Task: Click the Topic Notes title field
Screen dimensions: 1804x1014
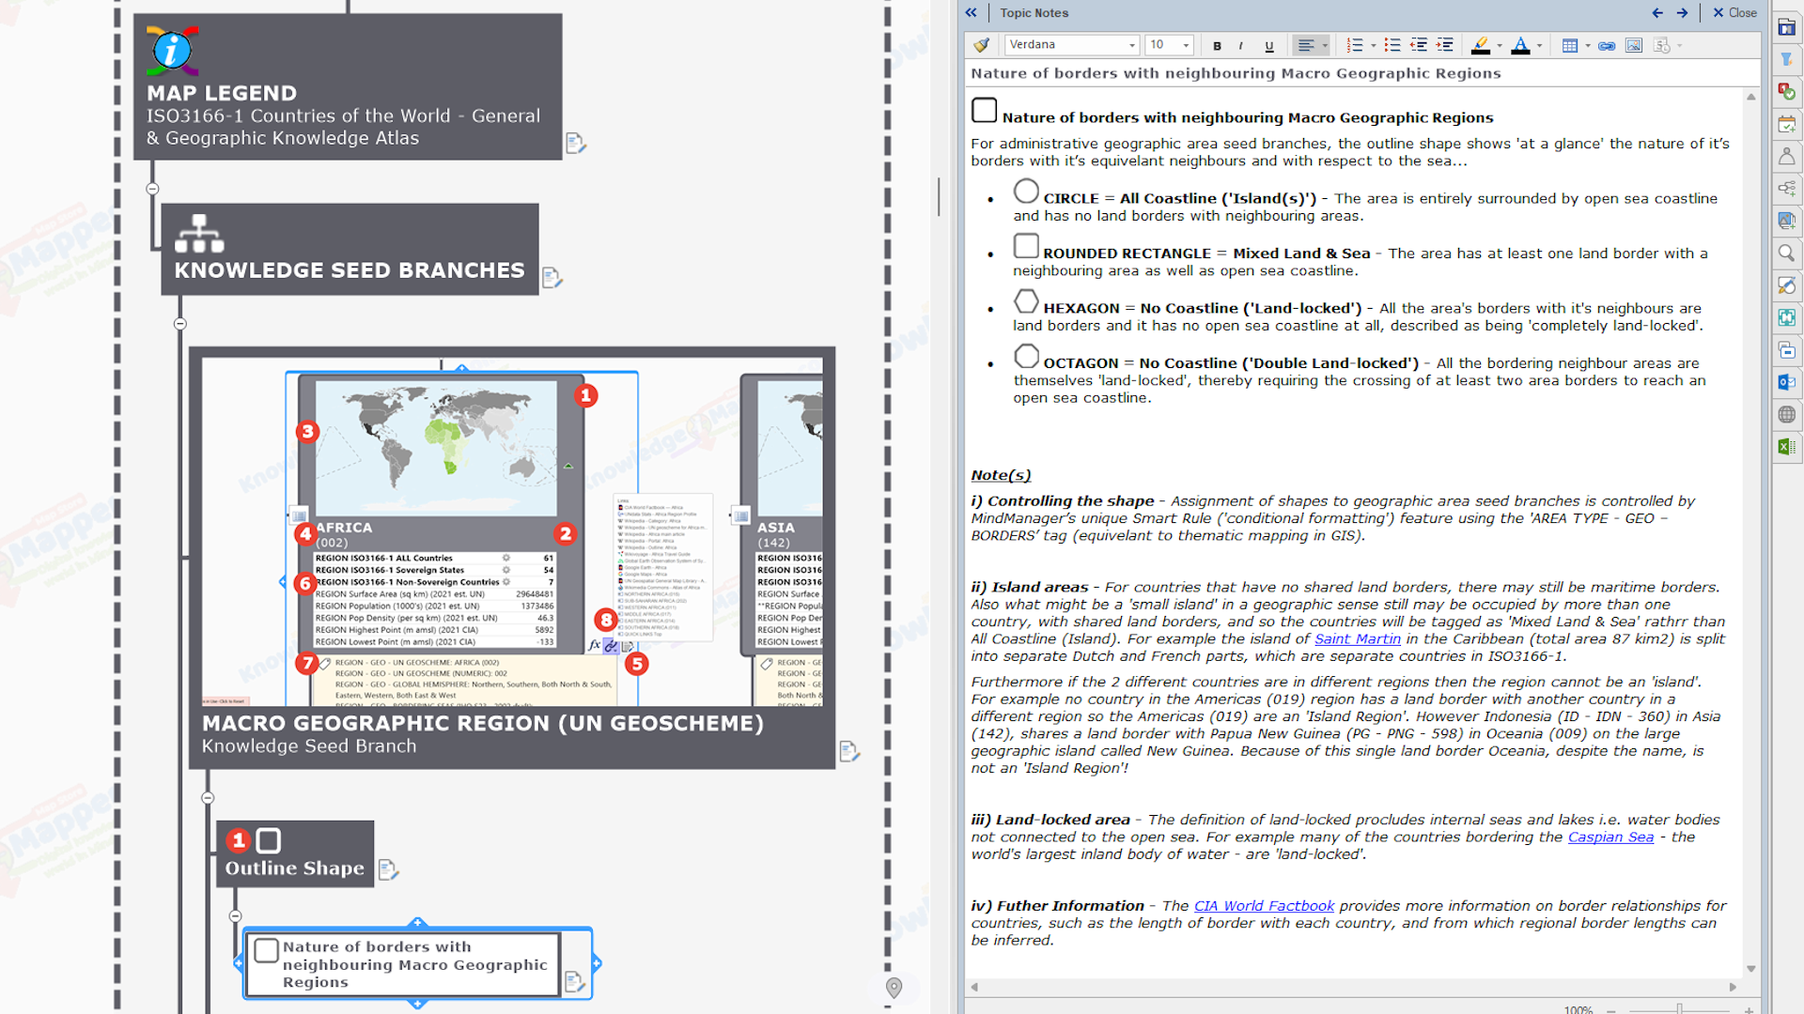Action: pos(1361,73)
